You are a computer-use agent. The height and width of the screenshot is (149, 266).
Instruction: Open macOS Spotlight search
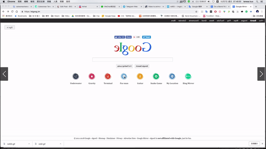point(257,2)
